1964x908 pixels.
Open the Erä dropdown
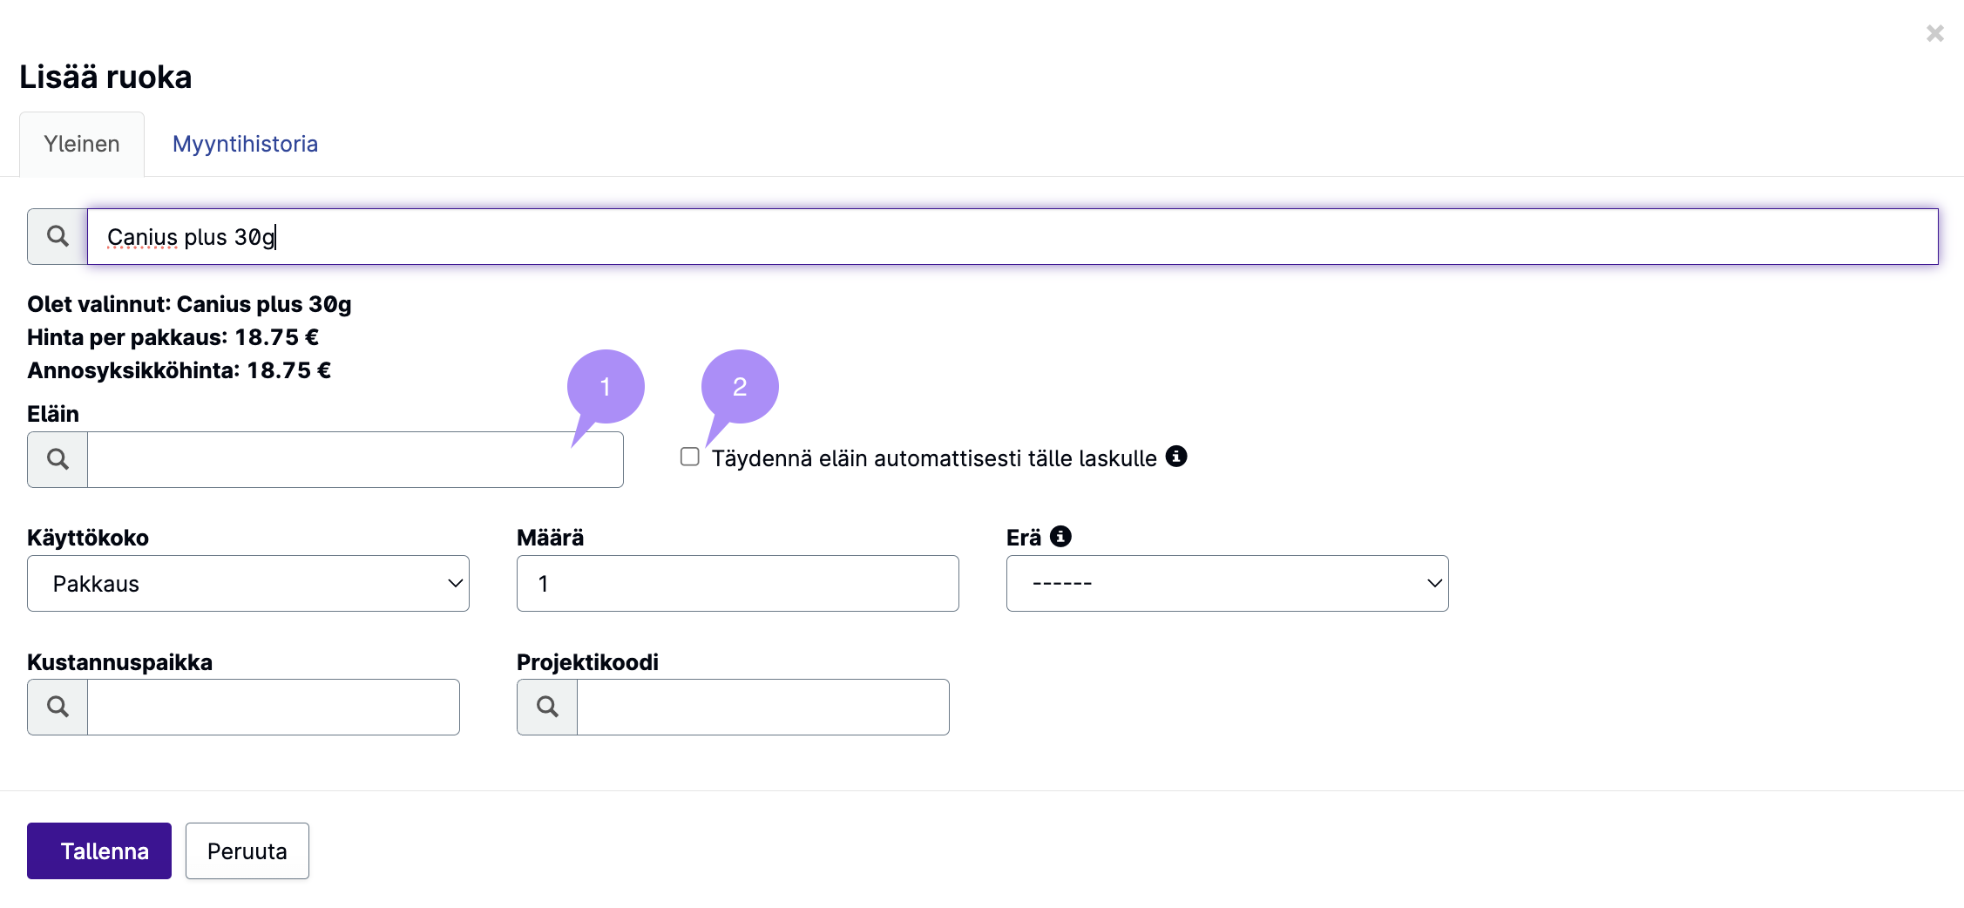pyautogui.click(x=1227, y=583)
